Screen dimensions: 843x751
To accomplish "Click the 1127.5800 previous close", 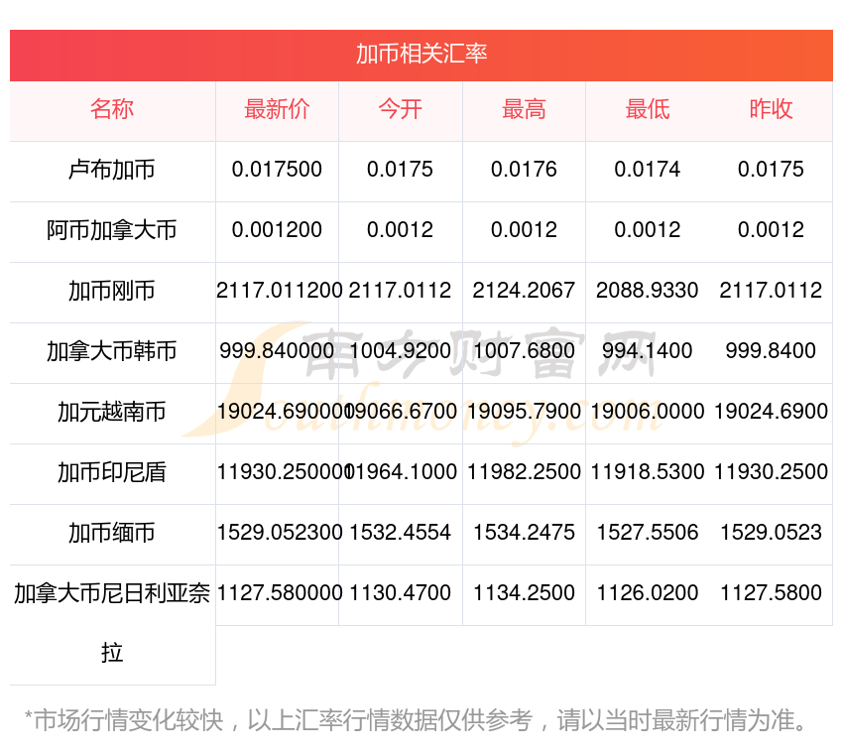I will tap(771, 593).
